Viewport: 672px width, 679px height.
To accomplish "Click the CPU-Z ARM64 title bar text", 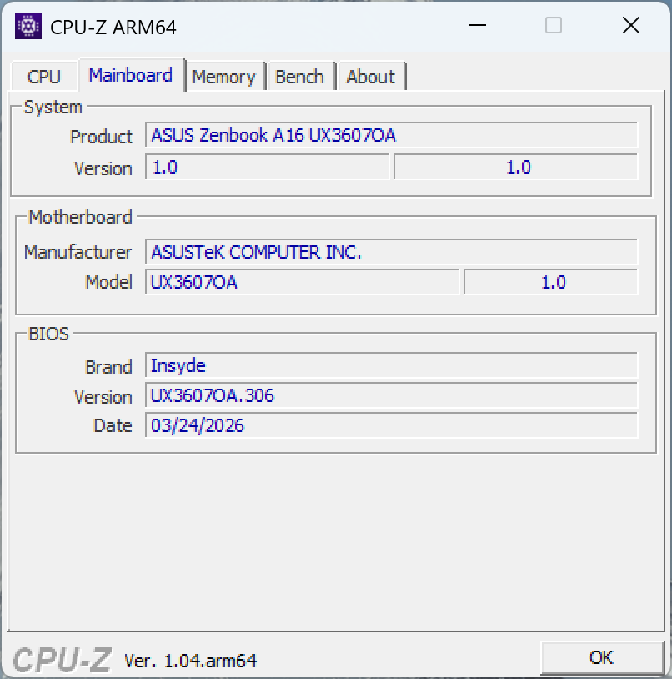I will 113,27.
